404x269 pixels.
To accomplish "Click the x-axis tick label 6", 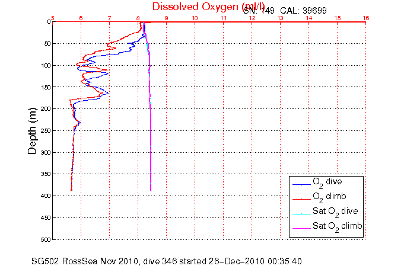I will (x=81, y=18).
